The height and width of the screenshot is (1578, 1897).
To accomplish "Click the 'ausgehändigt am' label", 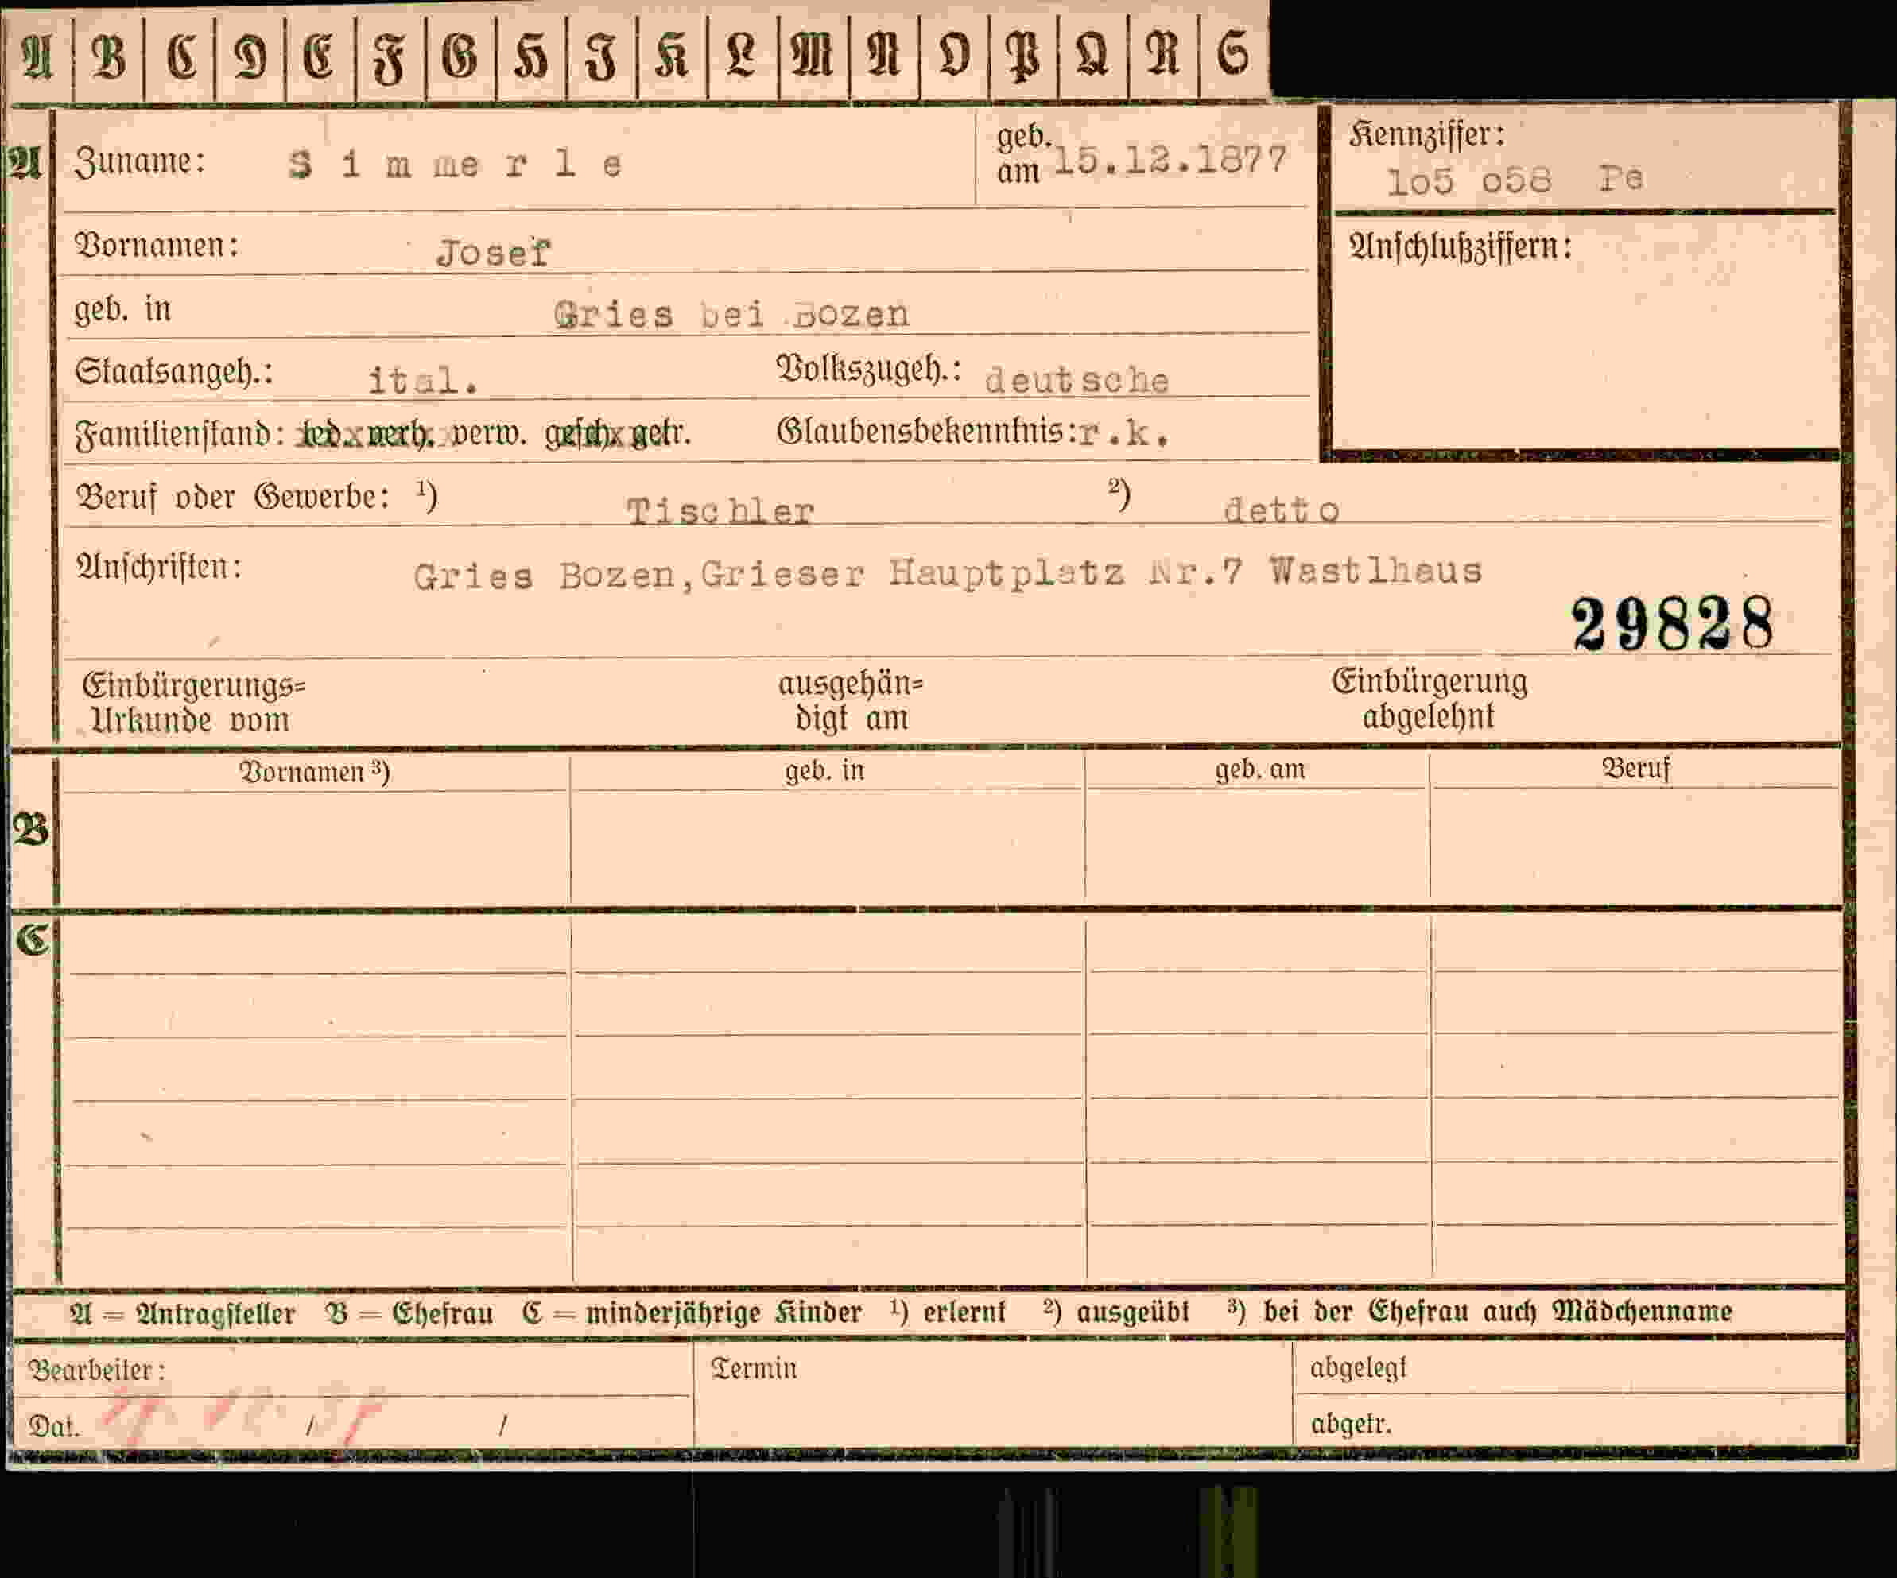I will 850,701.
